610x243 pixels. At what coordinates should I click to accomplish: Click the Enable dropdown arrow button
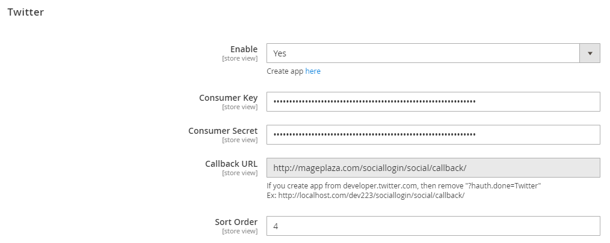(590, 53)
